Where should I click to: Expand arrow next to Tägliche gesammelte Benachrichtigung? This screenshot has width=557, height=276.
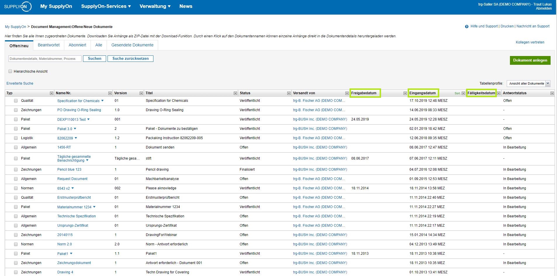87,160
